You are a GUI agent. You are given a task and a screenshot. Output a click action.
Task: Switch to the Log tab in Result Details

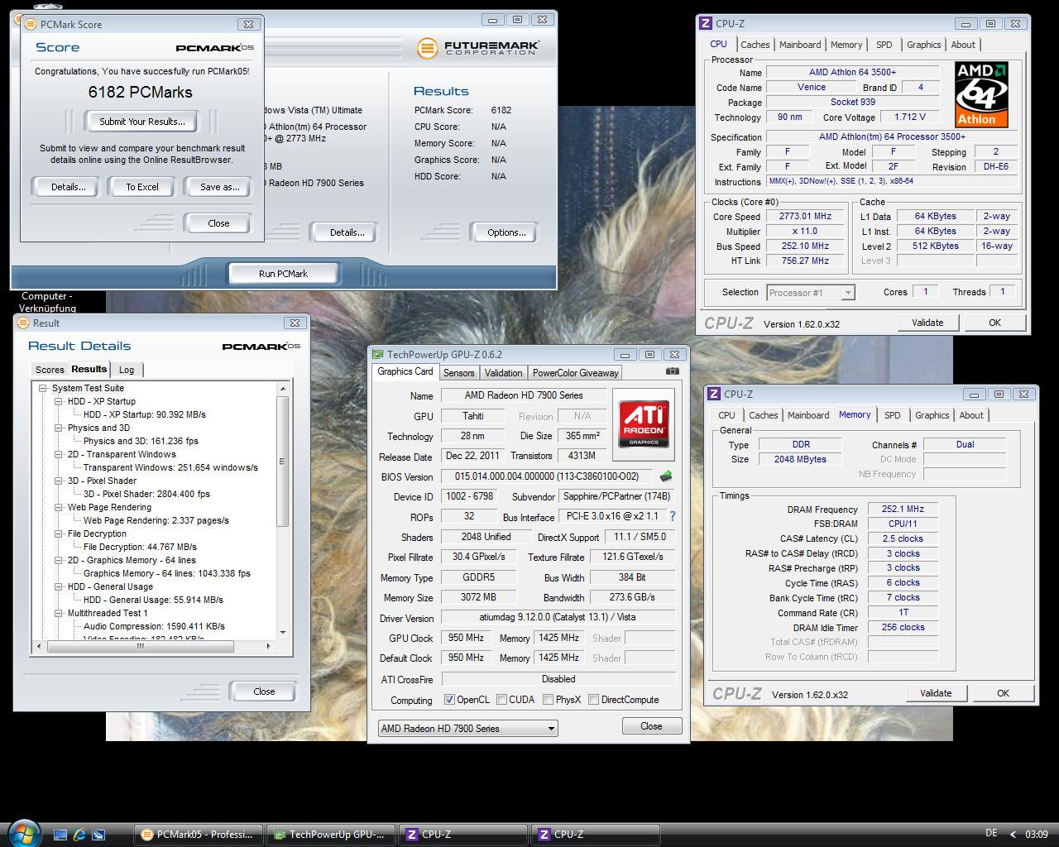(127, 370)
